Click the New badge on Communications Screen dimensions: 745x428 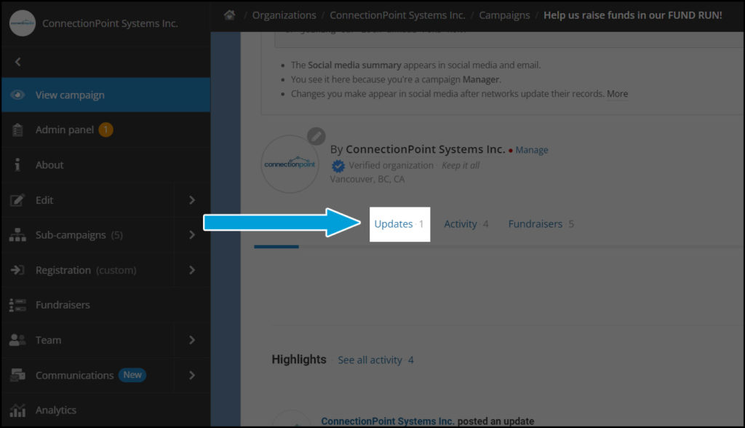coord(132,375)
